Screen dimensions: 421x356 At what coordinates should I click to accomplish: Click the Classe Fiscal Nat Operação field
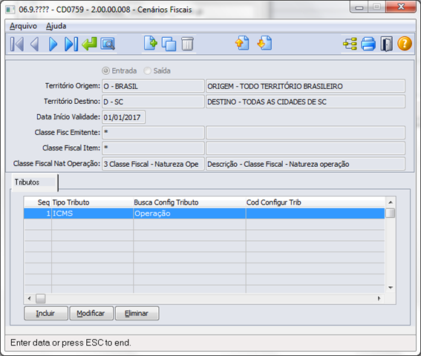click(153, 164)
